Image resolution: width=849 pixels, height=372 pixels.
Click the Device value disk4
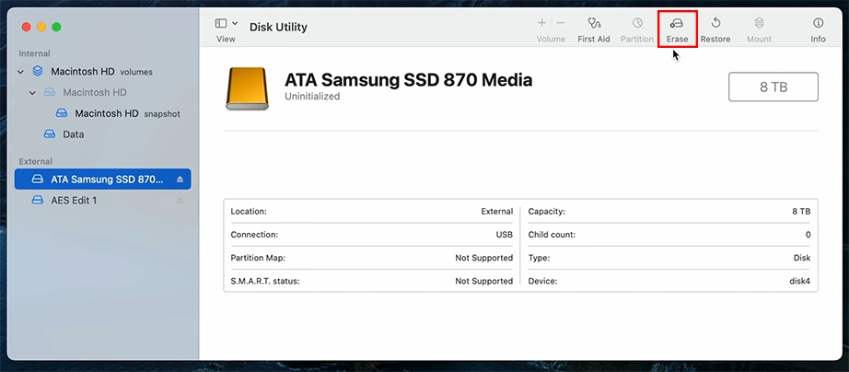click(x=799, y=281)
